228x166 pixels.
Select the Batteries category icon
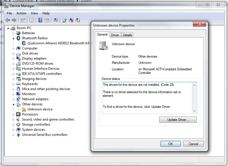pos(18,33)
